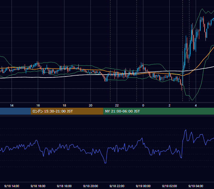Click the hour label 4 on the time axis
This screenshot has width=214, height=189.
pos(196,106)
